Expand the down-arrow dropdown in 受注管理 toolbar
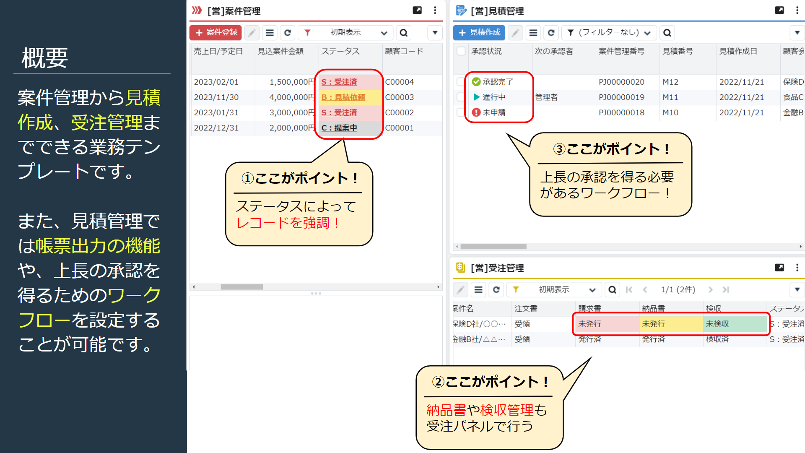 (x=797, y=289)
